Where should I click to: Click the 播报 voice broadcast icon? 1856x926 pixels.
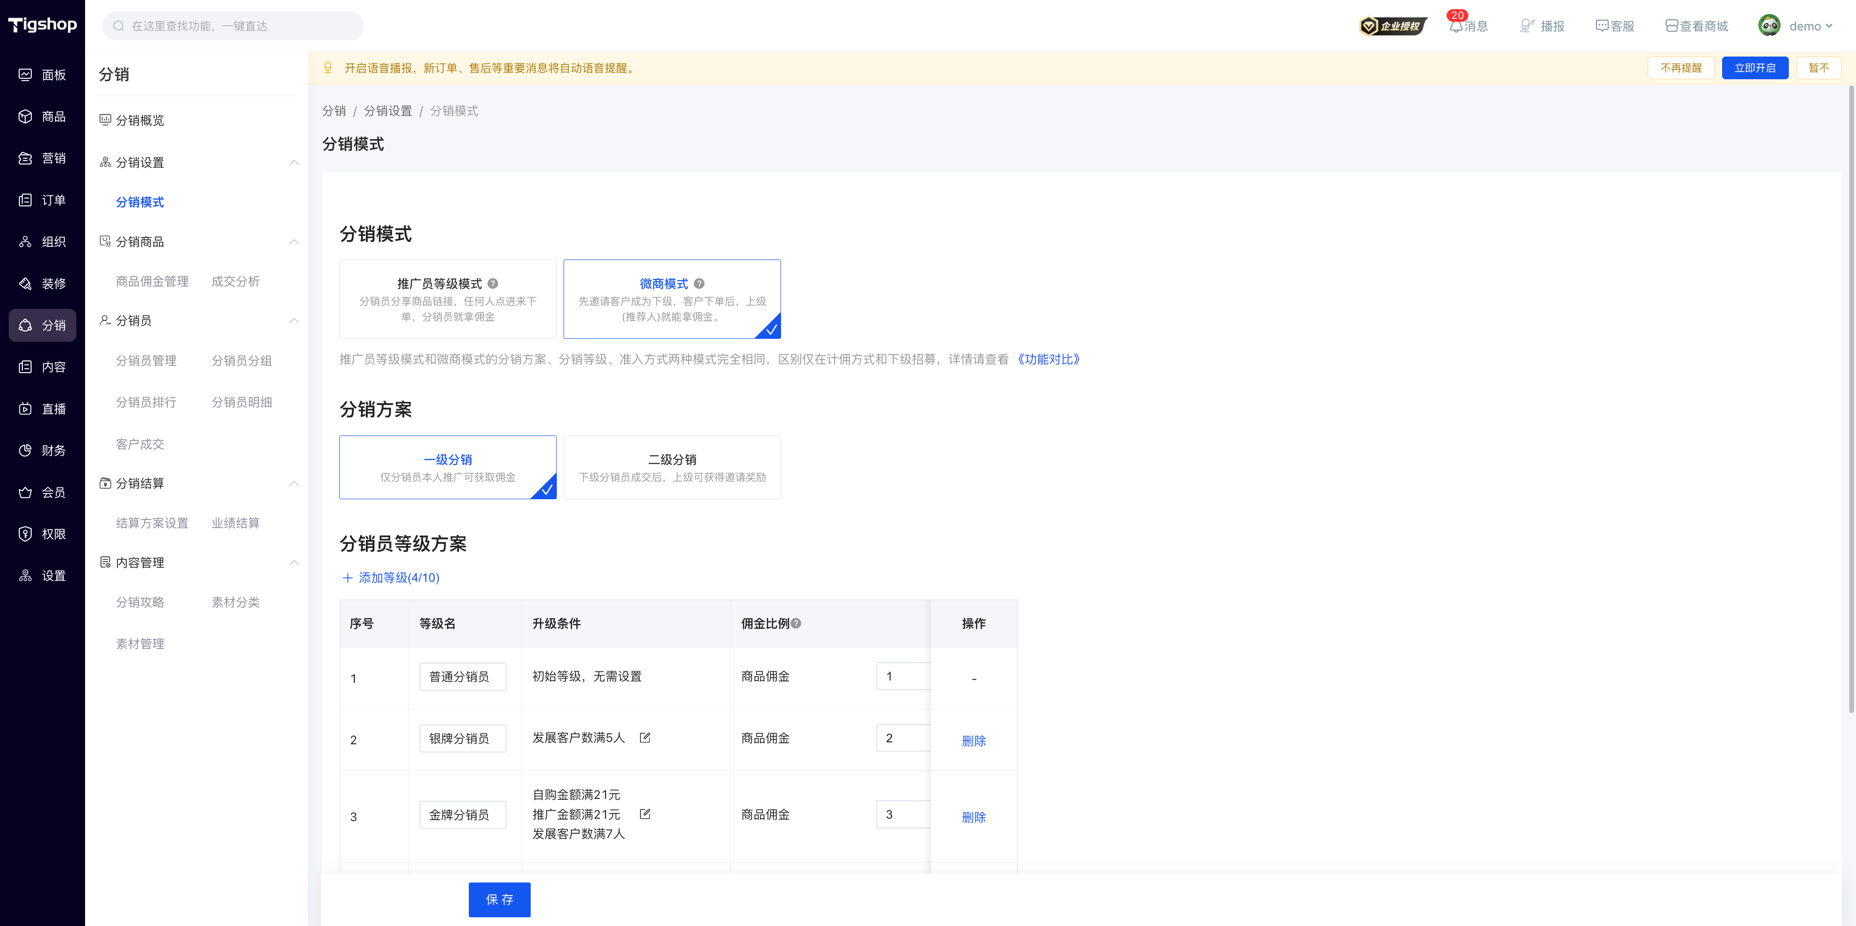click(1527, 26)
